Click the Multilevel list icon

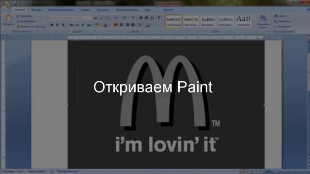click(133, 18)
